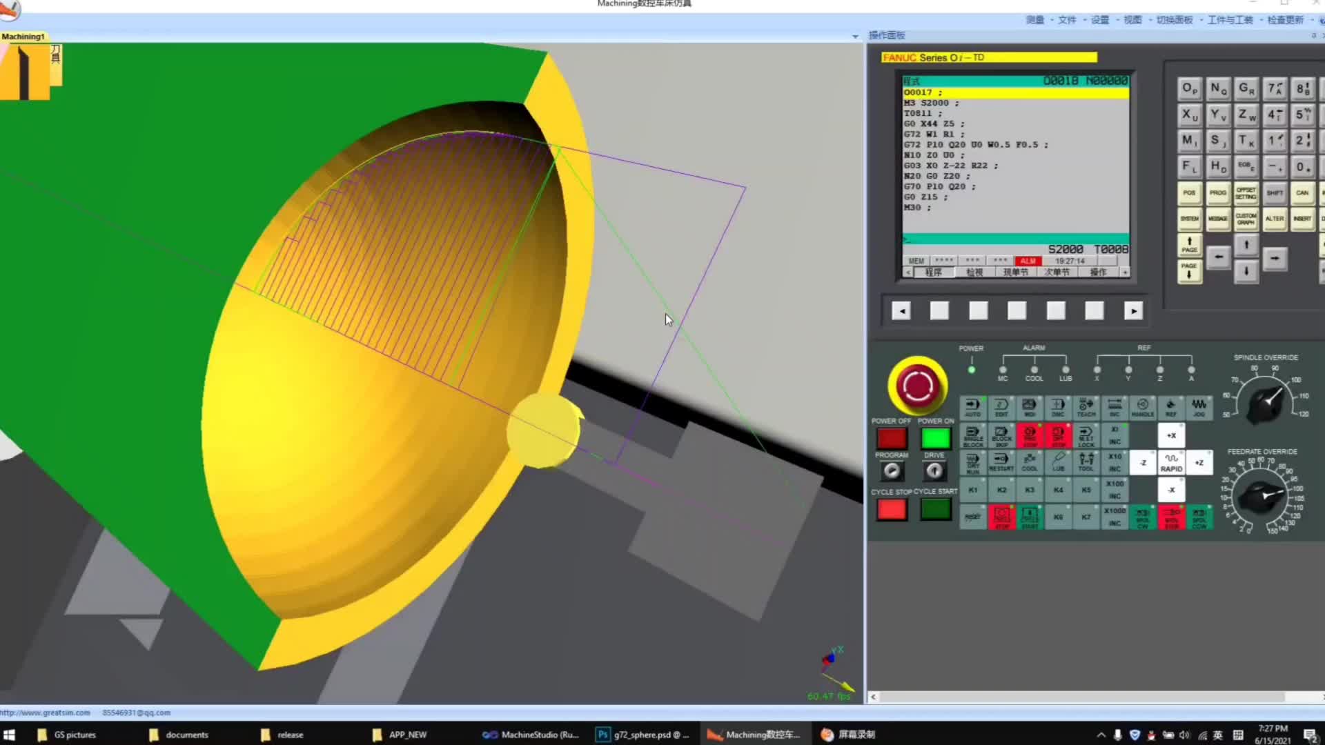1325x745 pixels.
Task: Click the +Z axis jog key
Action: click(1199, 463)
